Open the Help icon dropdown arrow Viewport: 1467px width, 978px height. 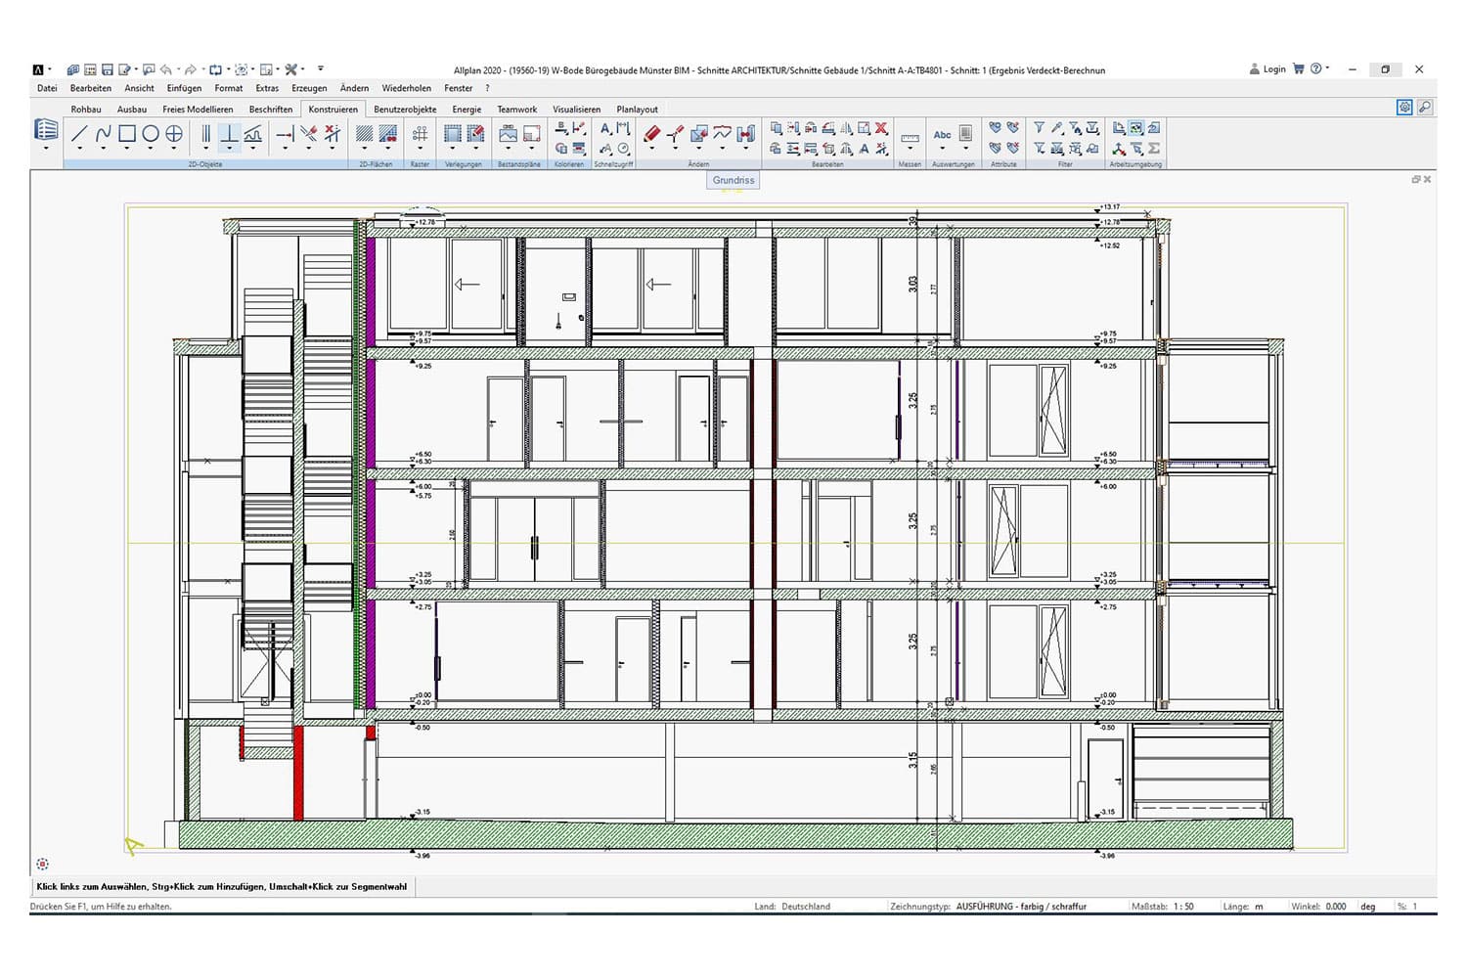click(x=1327, y=68)
